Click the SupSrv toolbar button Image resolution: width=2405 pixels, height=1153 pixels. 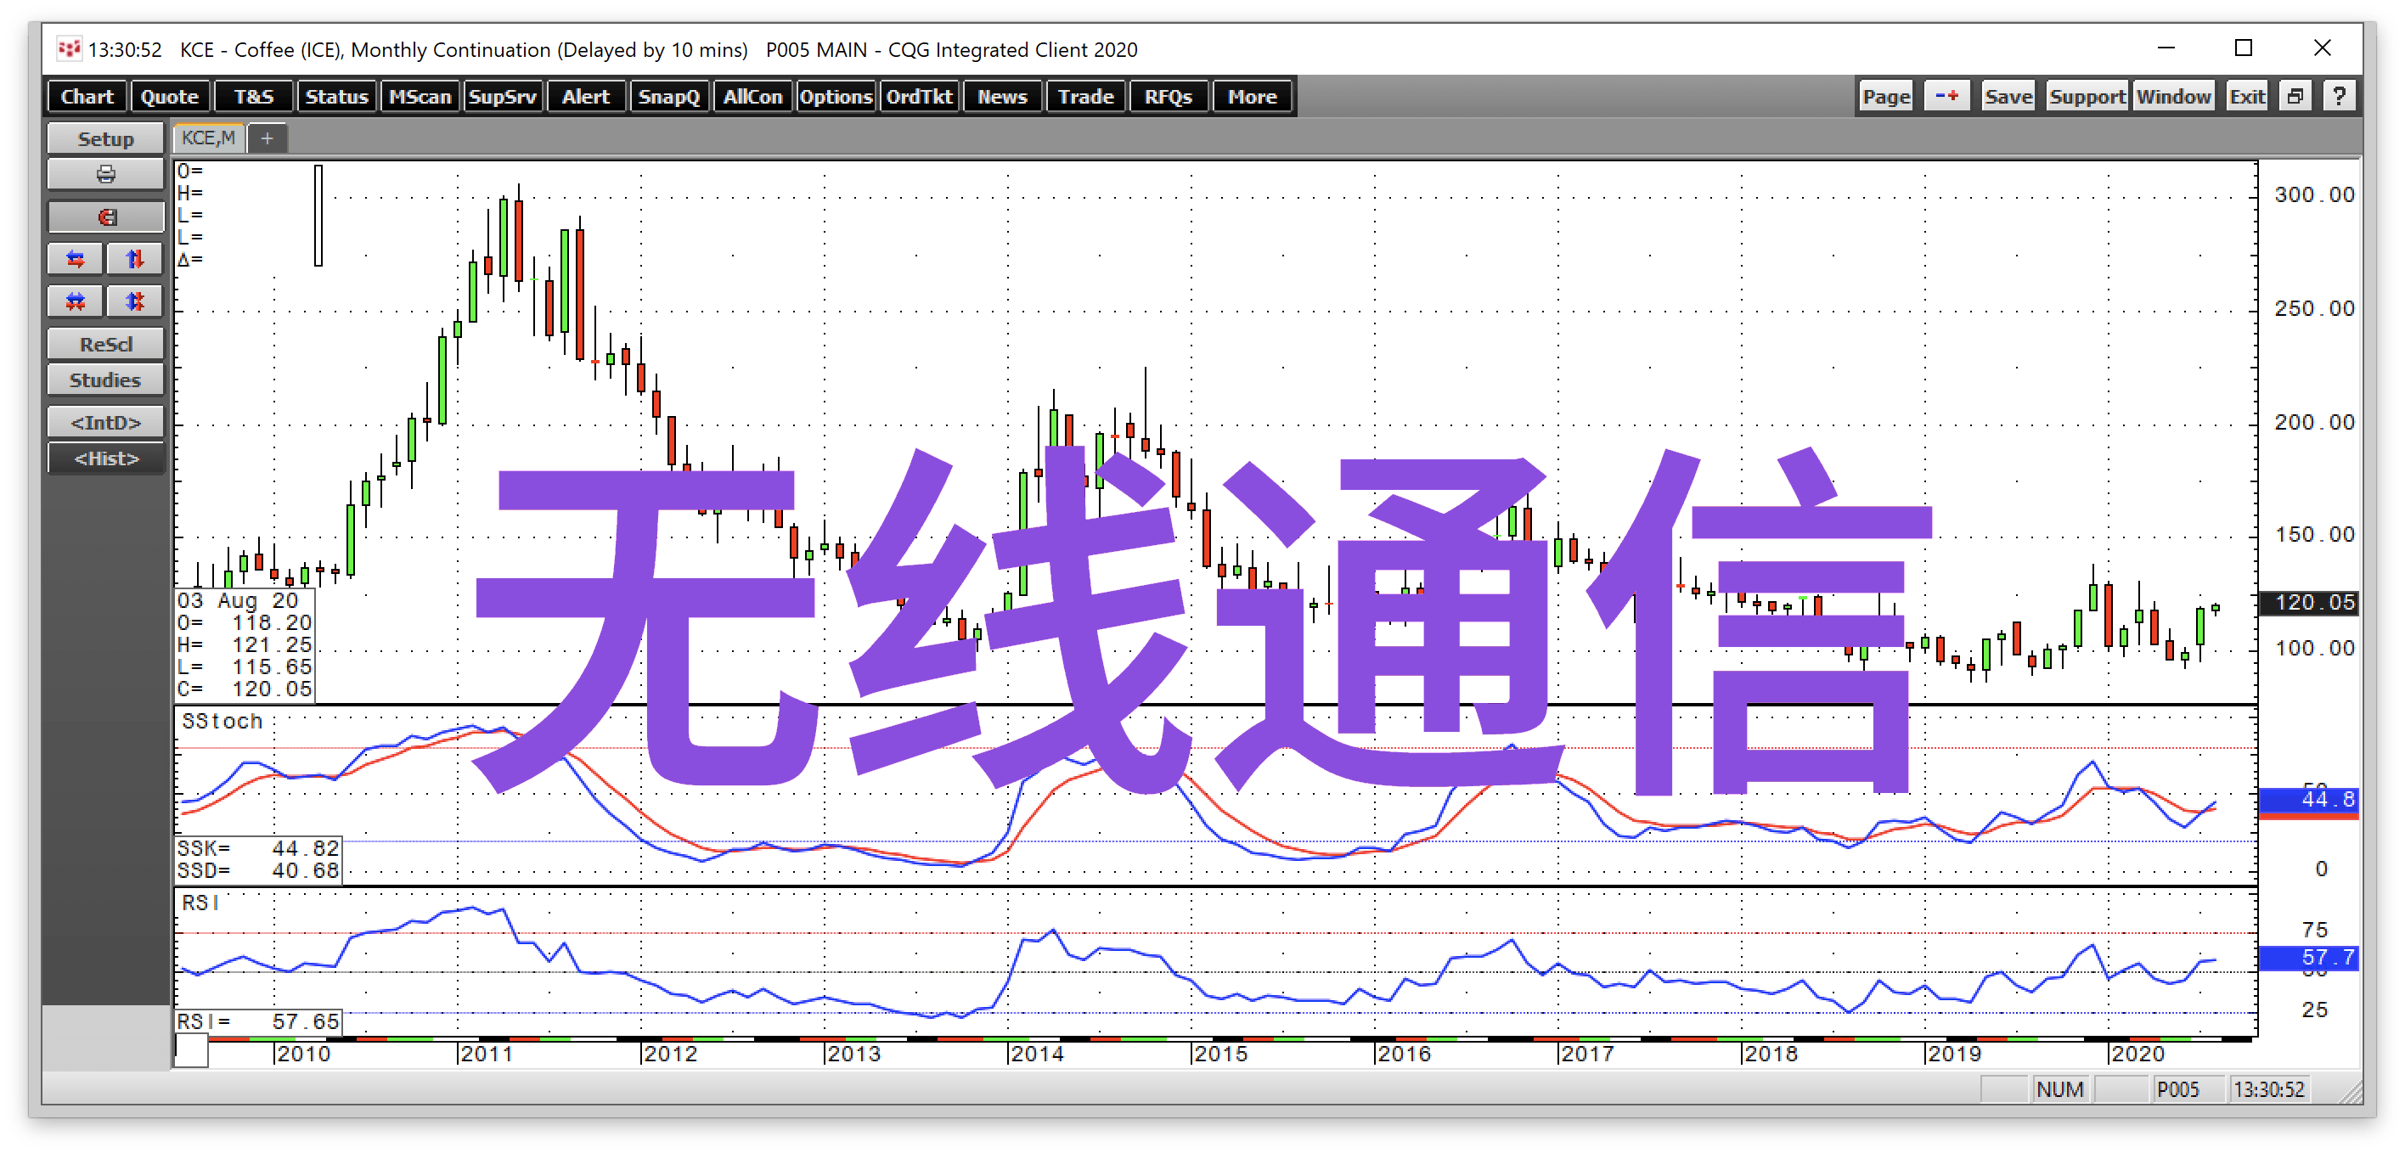[502, 96]
